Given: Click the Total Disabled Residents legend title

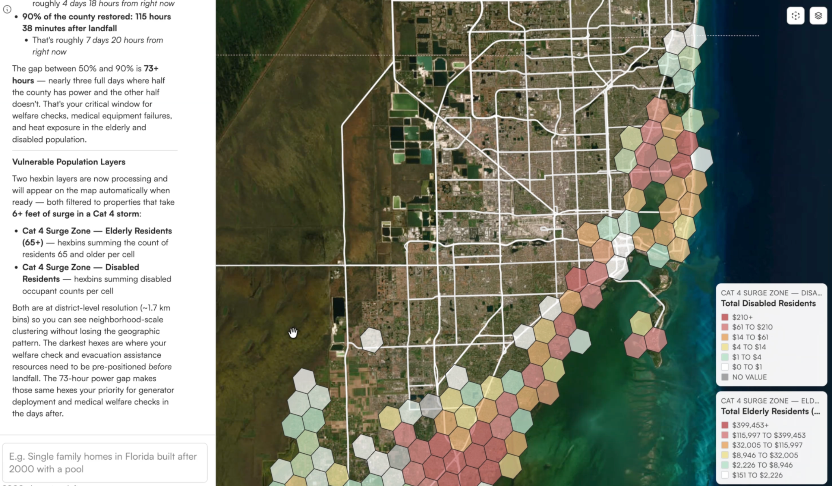Looking at the screenshot, I should (x=768, y=303).
